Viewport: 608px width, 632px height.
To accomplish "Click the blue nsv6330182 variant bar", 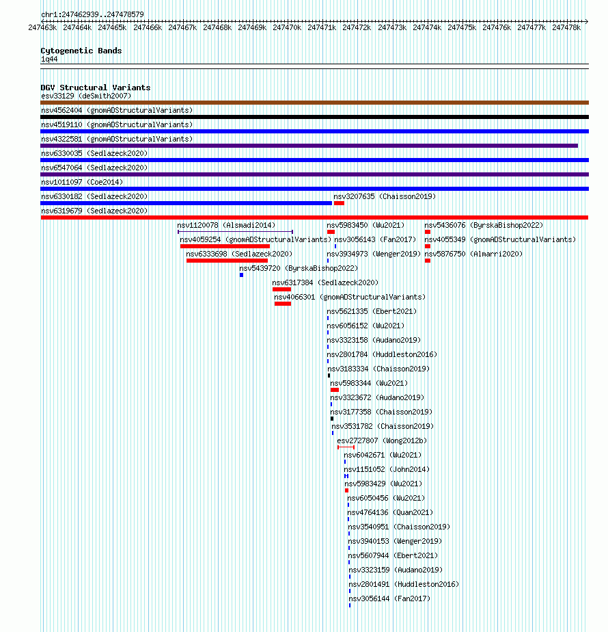I will click(186, 203).
